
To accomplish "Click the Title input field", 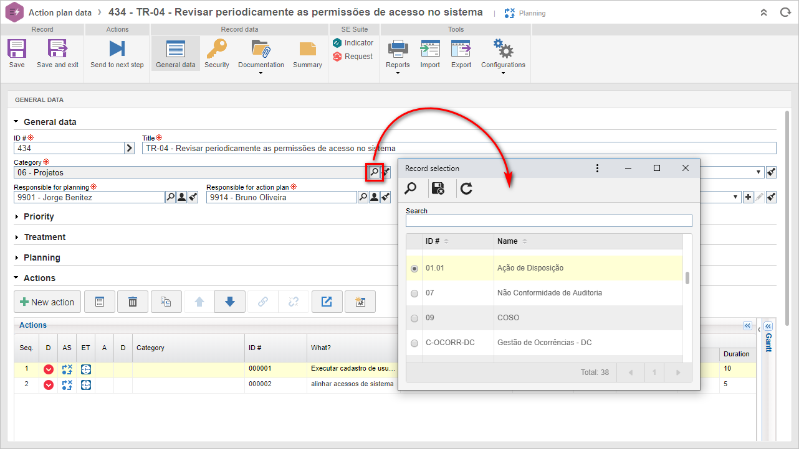I will (459, 148).
